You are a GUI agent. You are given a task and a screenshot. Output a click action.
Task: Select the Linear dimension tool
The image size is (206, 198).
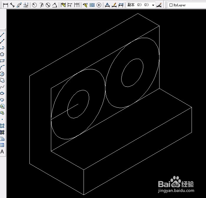6,5
